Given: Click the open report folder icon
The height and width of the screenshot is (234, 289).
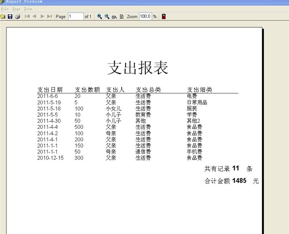Looking at the screenshot, I should (3, 16).
